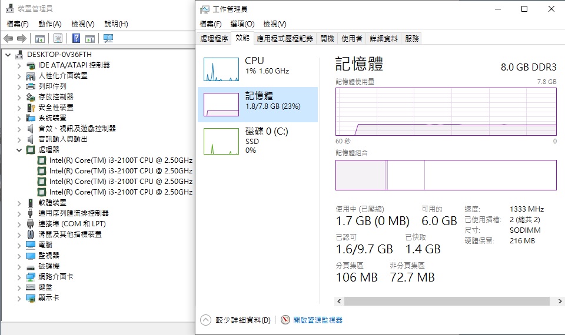Select the 音效、視訊及遊戲控制器 speaker icon
Image resolution: width=565 pixels, height=335 pixels.
click(31, 129)
